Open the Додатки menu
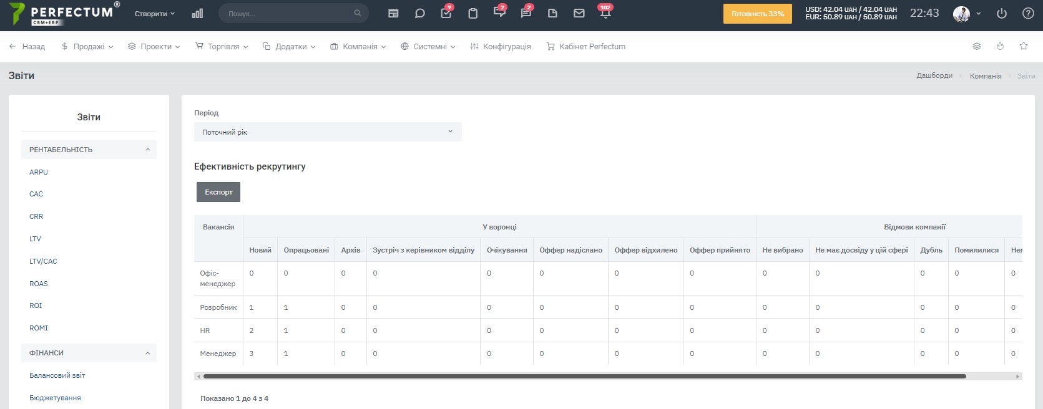This screenshot has width=1043, height=409. 289,46
